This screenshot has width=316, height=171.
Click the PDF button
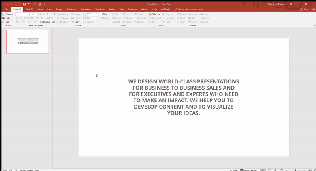(x=53, y=22)
